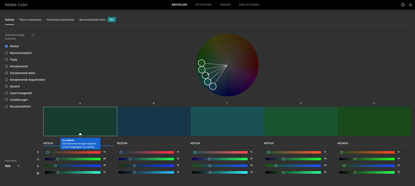Select the color swatch C

point(227,121)
